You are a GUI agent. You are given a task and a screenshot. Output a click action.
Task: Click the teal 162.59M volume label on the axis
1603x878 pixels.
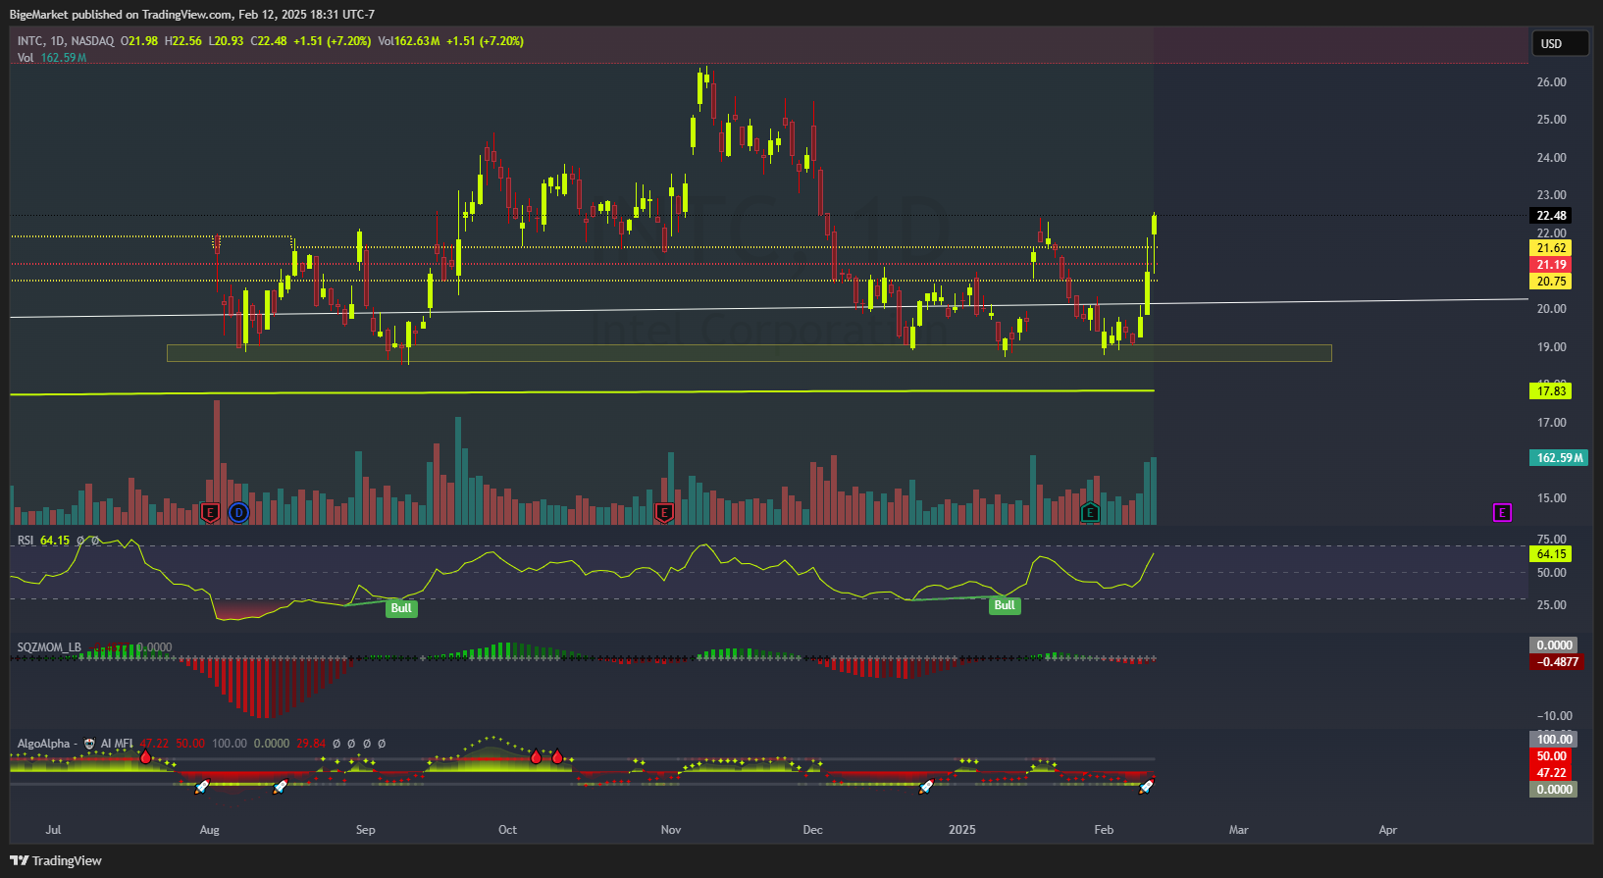tap(1559, 458)
